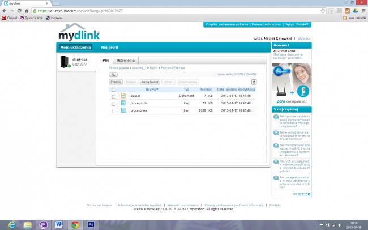
Task: Click the Prześlij upload button
Action: tap(116, 82)
